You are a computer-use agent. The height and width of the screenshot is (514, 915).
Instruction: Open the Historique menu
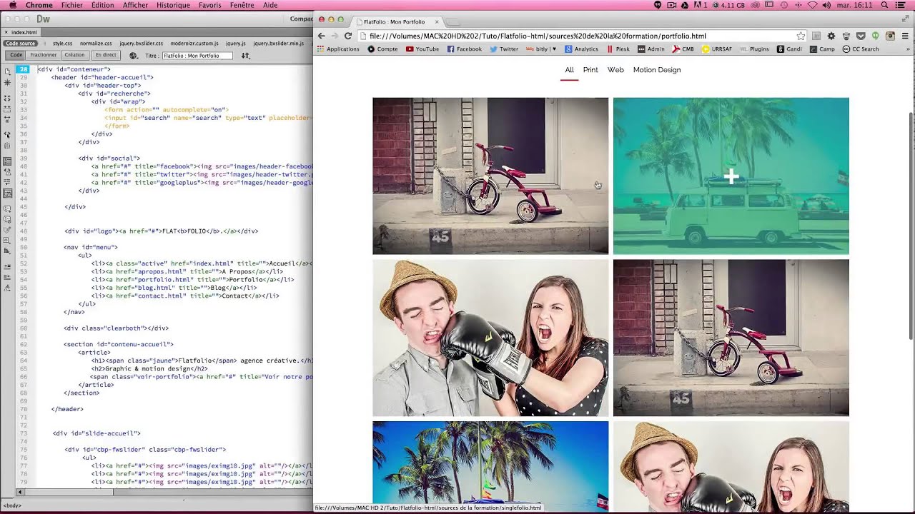point(174,5)
